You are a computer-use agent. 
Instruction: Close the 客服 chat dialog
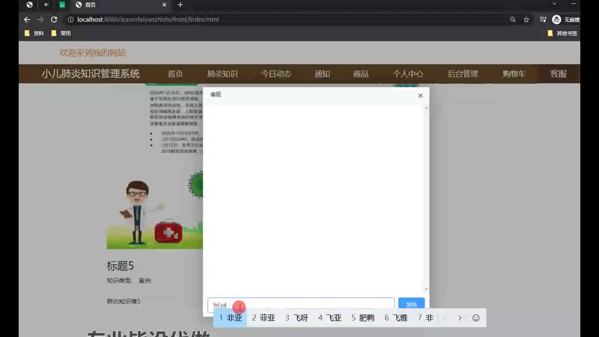[420, 96]
